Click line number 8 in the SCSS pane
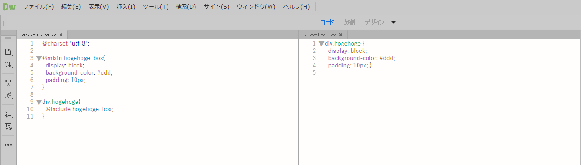 pyautogui.click(x=31, y=94)
